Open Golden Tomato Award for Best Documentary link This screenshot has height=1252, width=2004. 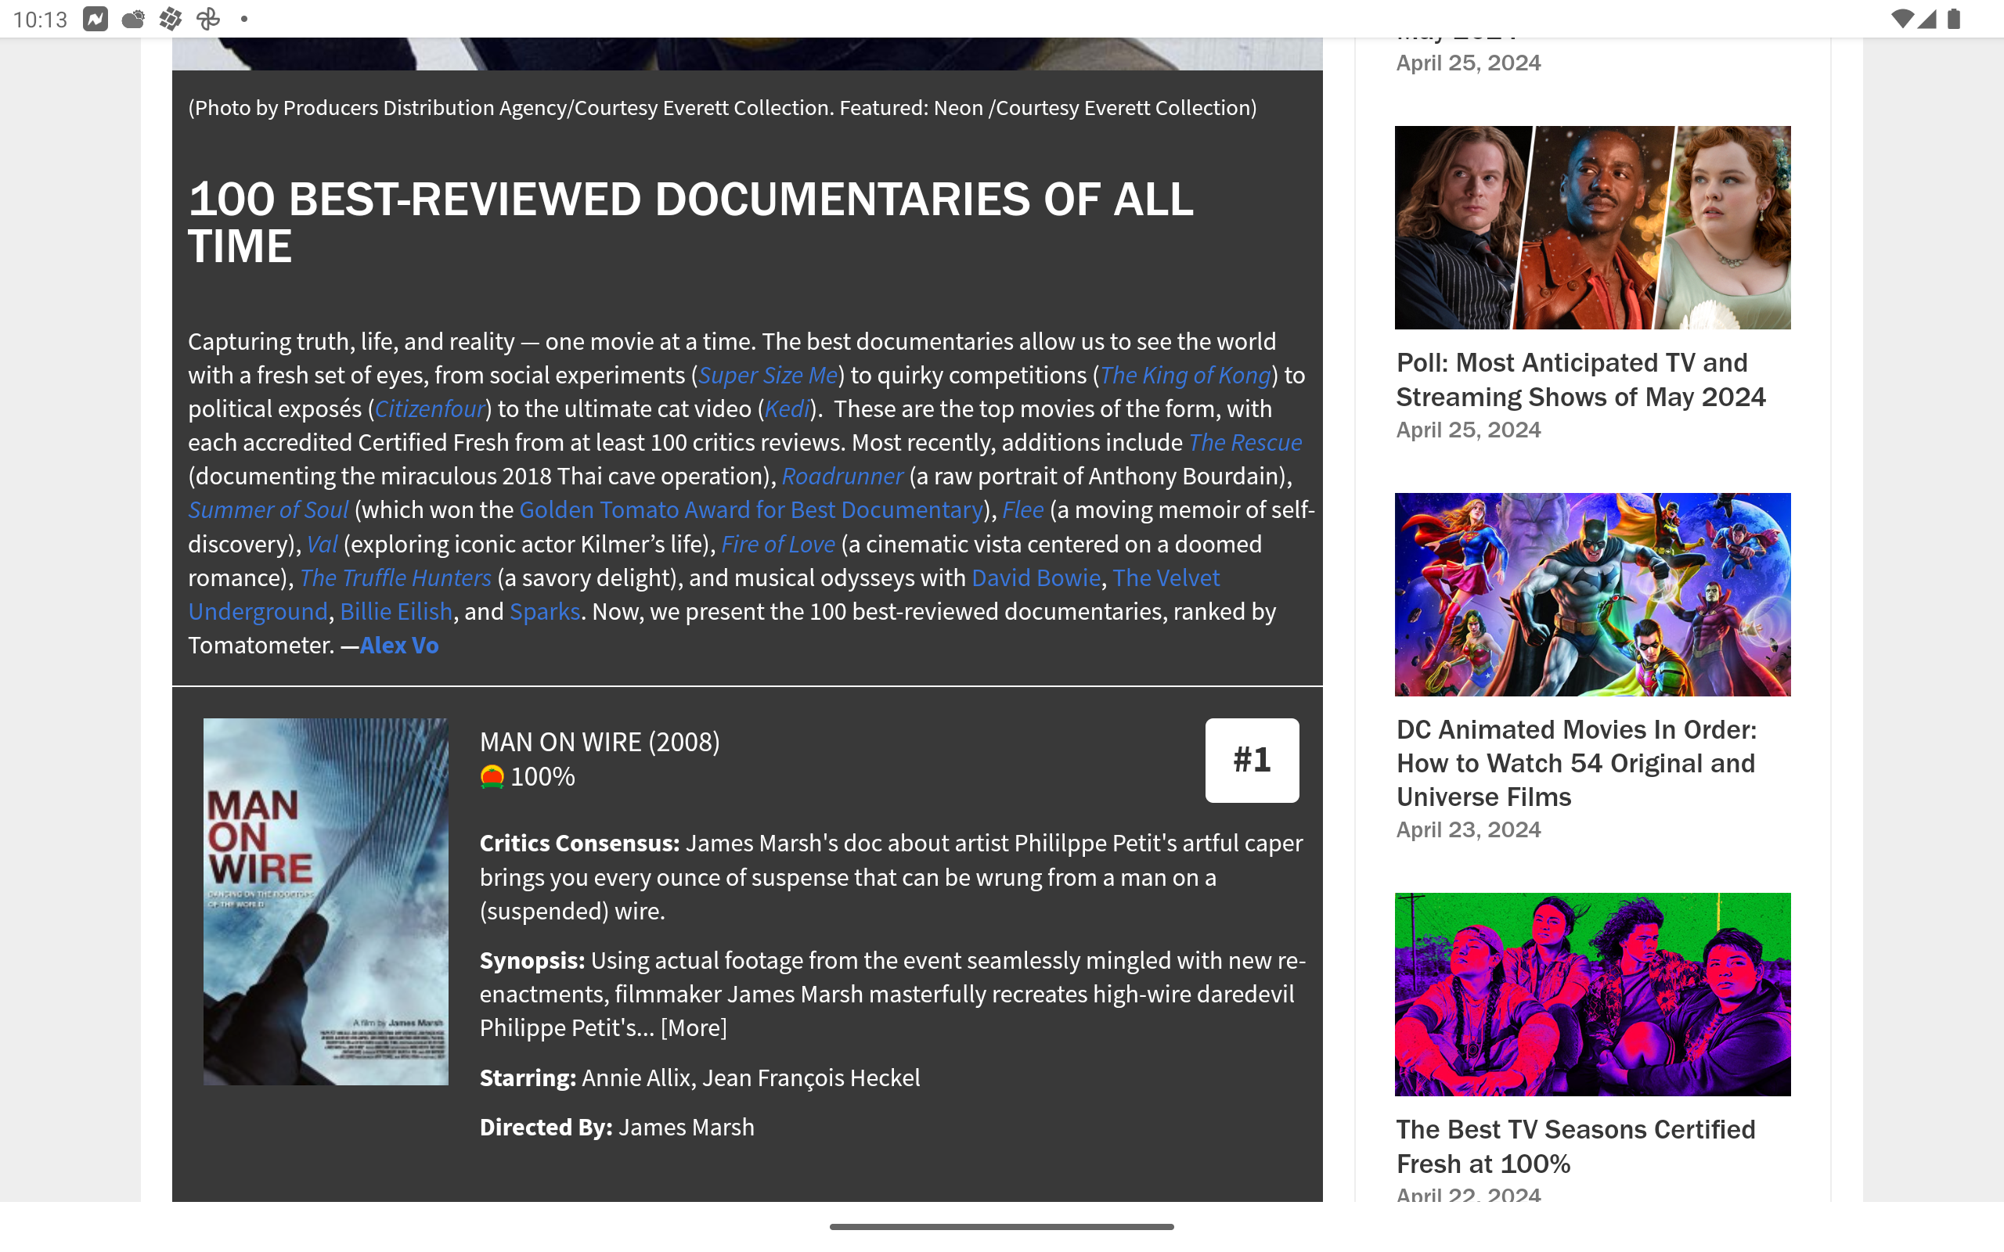pos(750,510)
